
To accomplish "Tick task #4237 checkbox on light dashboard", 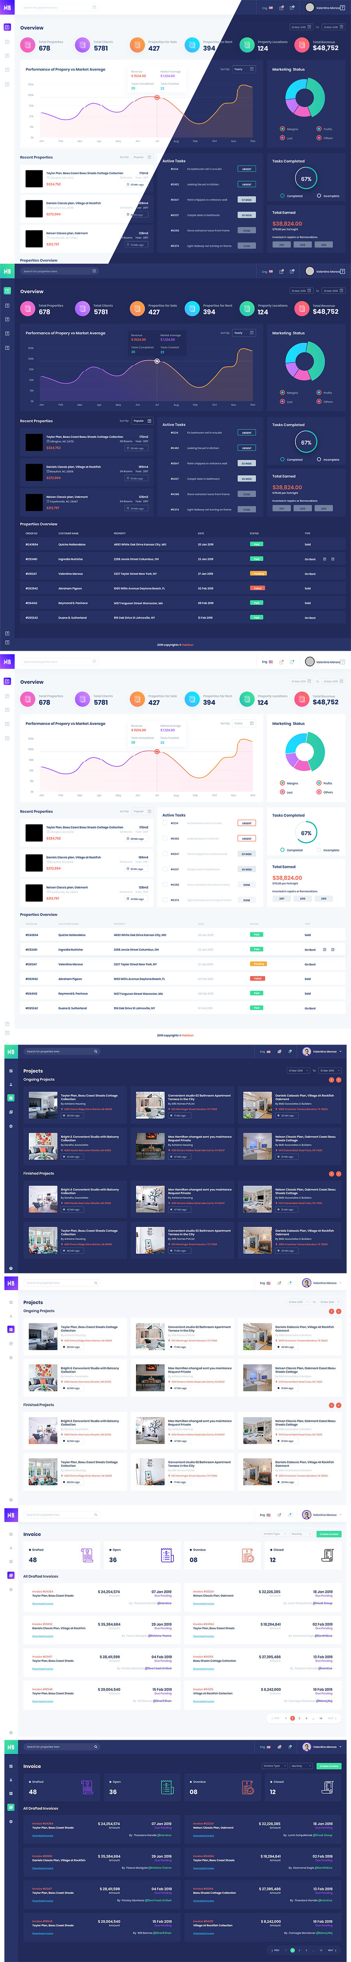I will coord(165,869).
